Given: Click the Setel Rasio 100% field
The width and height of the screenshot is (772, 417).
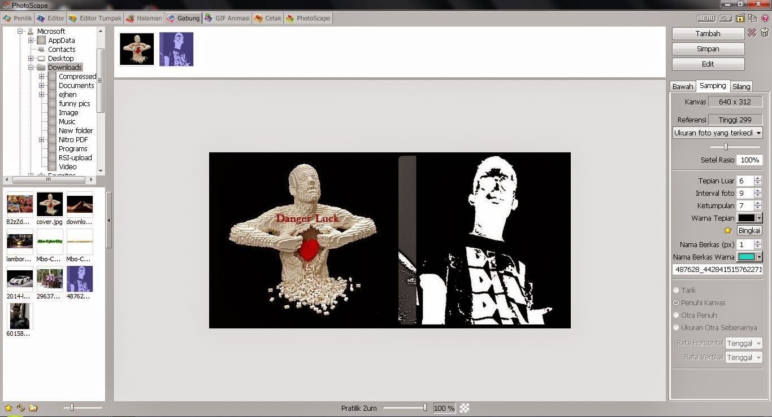Looking at the screenshot, I should (x=750, y=160).
